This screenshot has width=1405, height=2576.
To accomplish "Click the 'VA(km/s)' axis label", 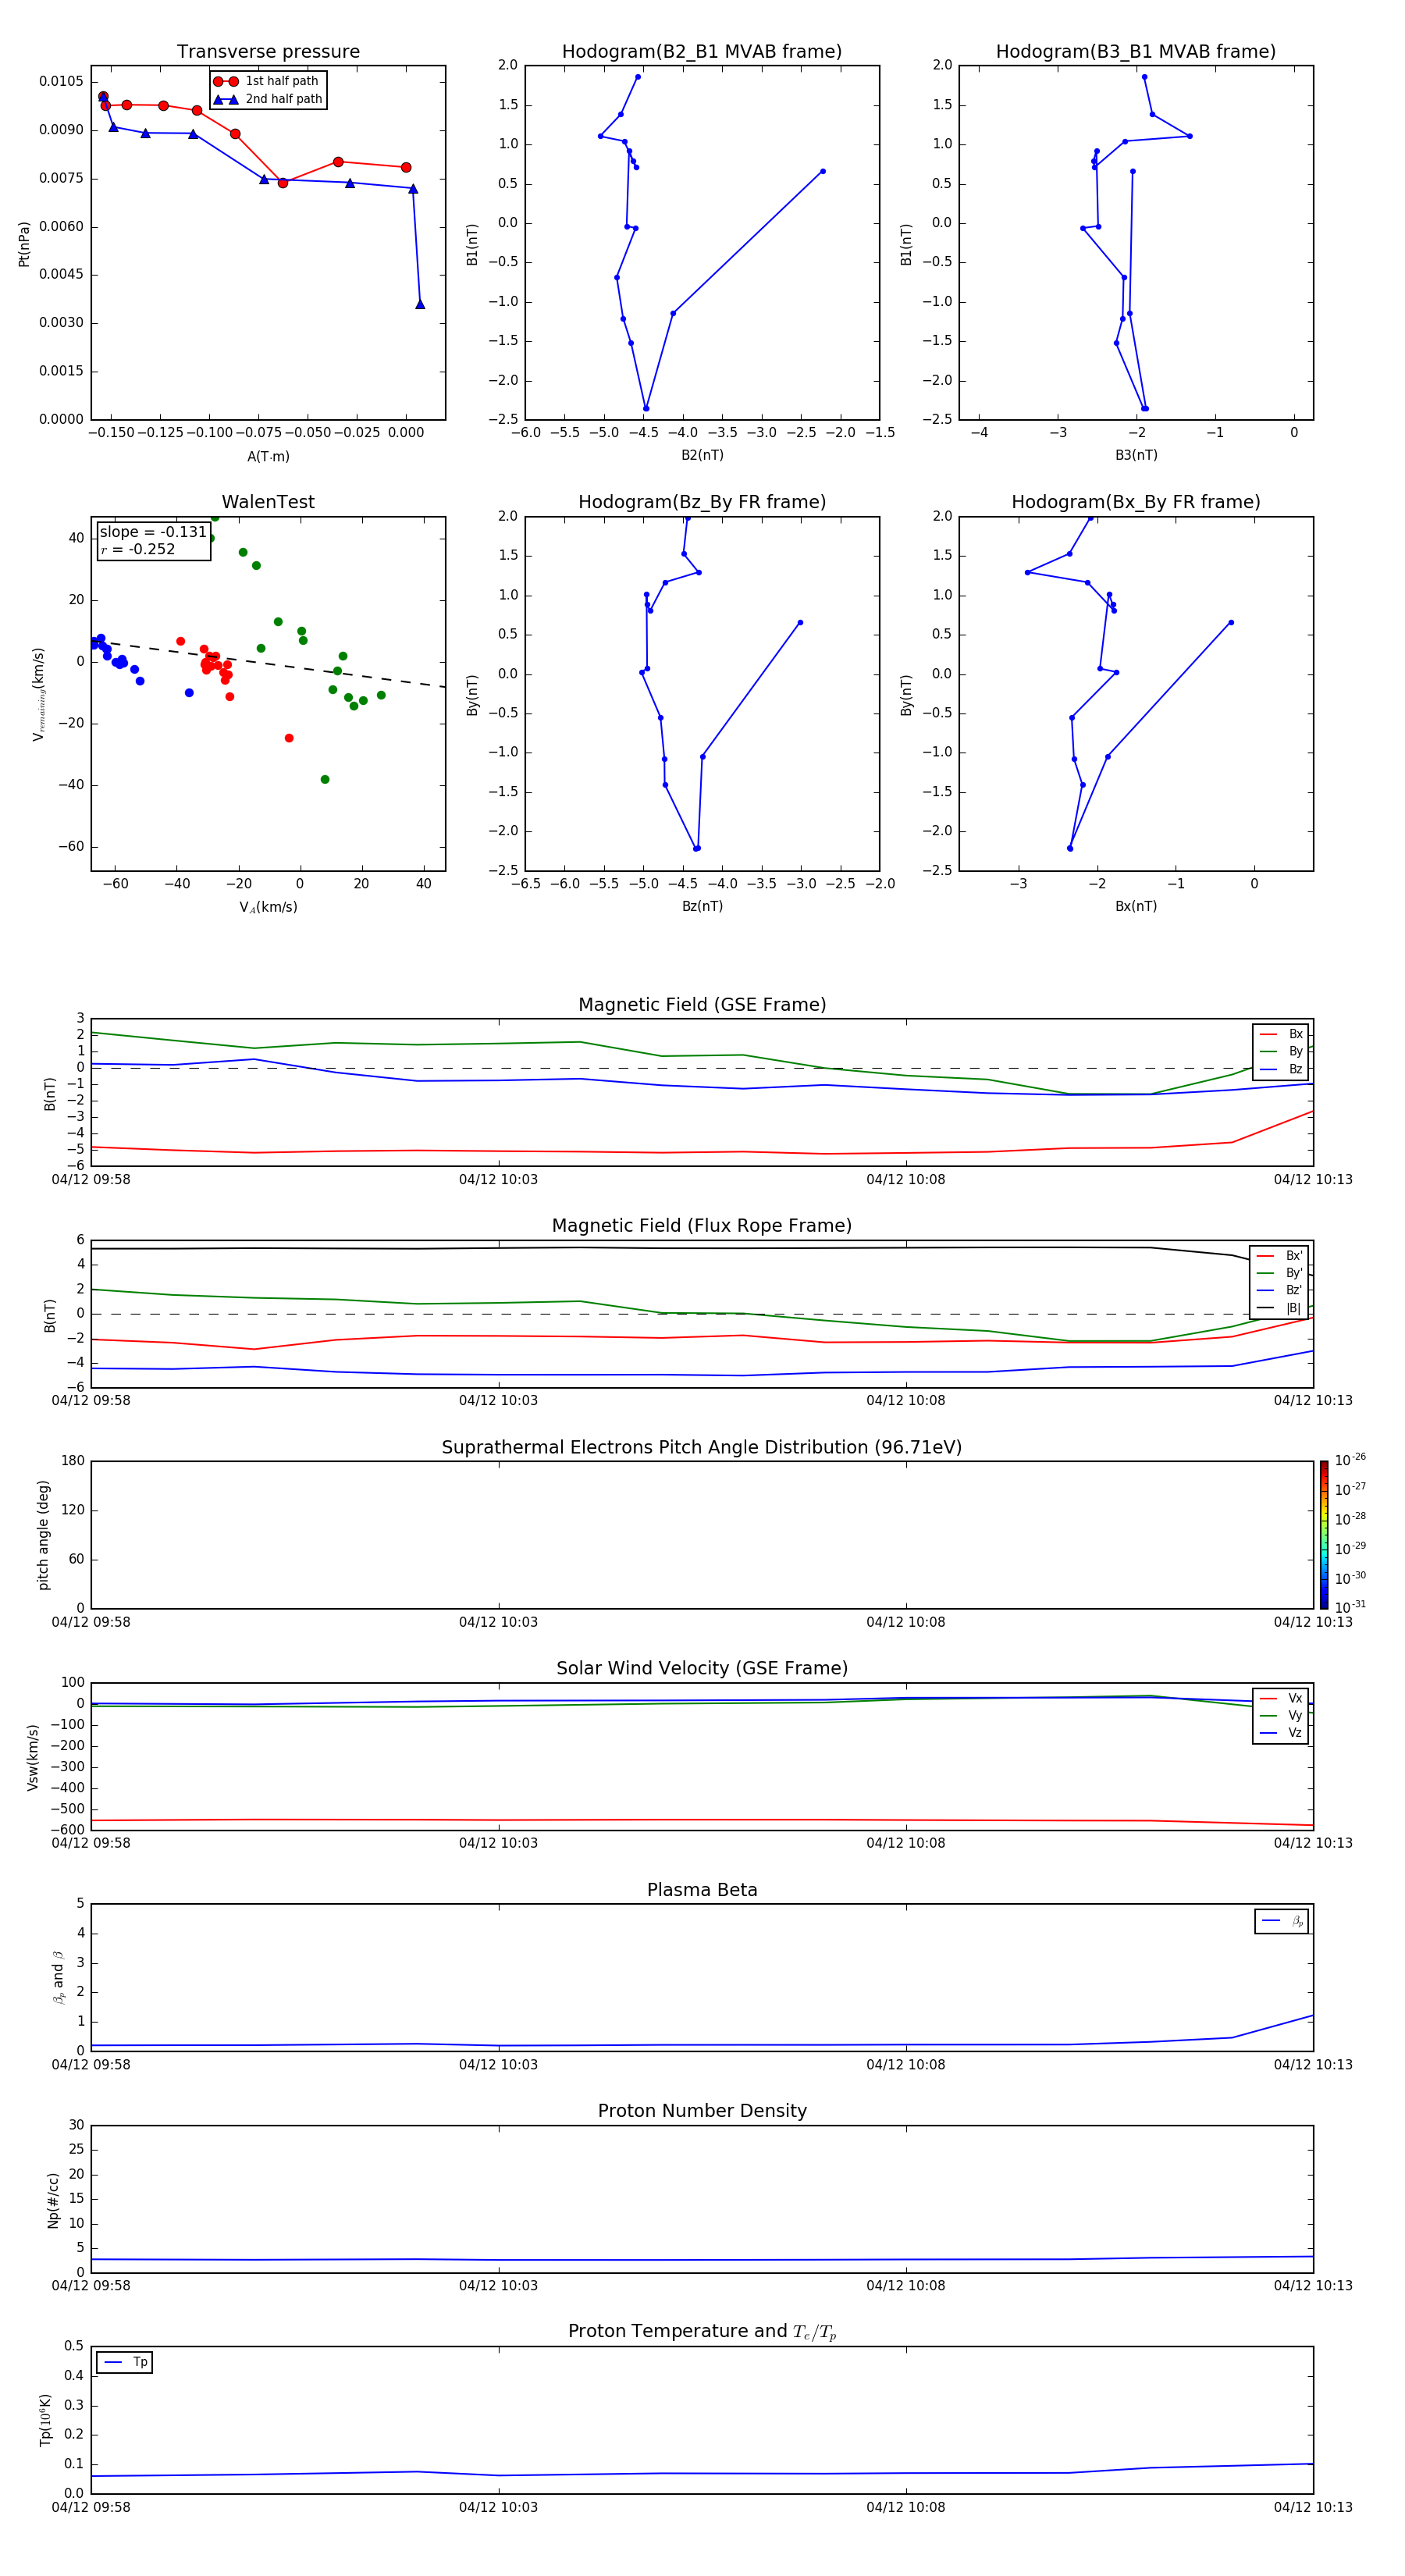I will tap(268, 907).
